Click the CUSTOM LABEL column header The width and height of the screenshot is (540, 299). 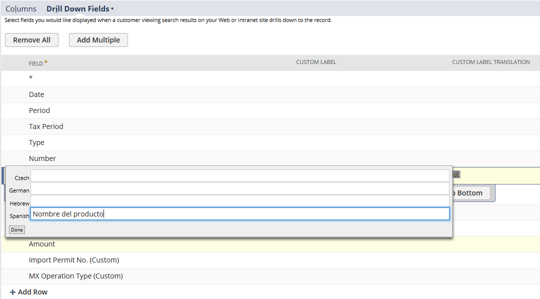pyautogui.click(x=316, y=62)
